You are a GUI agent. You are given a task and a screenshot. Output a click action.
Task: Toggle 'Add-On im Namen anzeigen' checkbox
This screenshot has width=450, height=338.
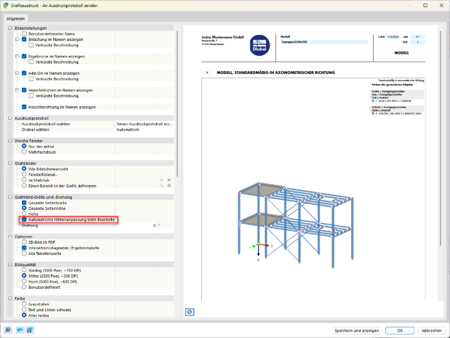[x=24, y=73]
